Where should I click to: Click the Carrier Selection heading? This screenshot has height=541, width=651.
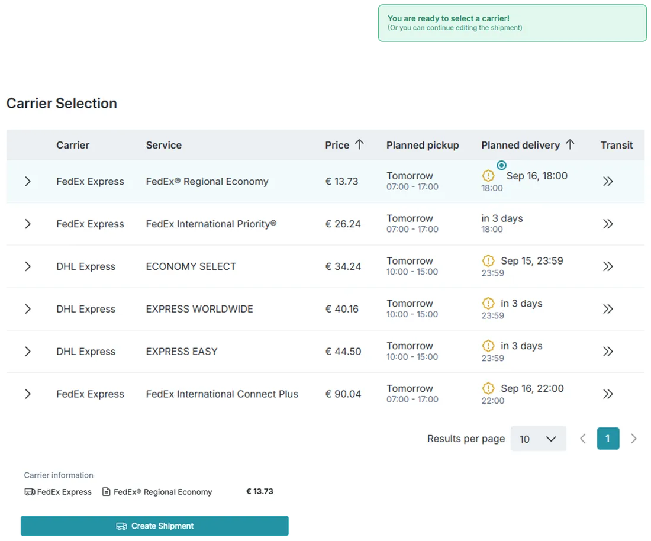coord(62,104)
